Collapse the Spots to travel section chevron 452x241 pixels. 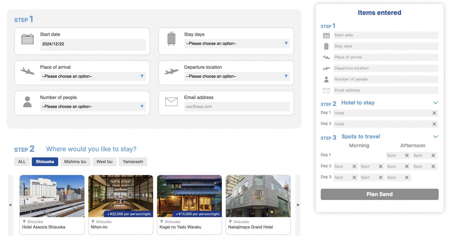click(435, 137)
